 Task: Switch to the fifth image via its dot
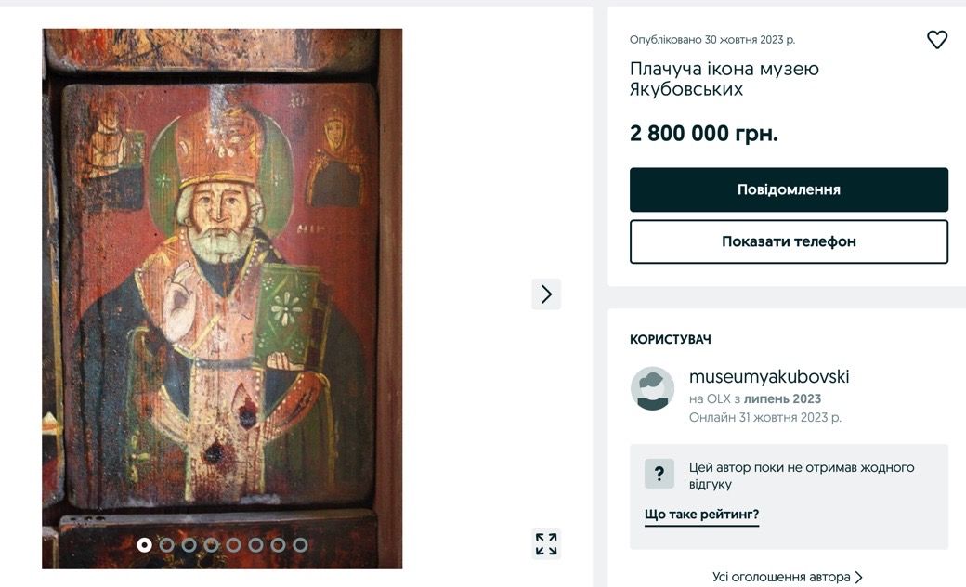[234, 545]
